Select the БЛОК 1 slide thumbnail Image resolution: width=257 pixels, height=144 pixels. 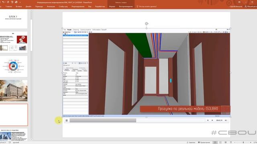[13, 19]
